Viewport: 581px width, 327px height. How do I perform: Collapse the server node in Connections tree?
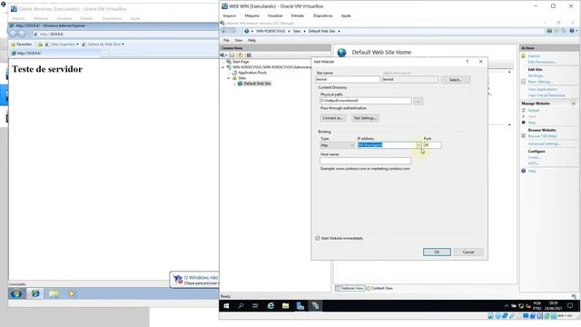click(223, 67)
